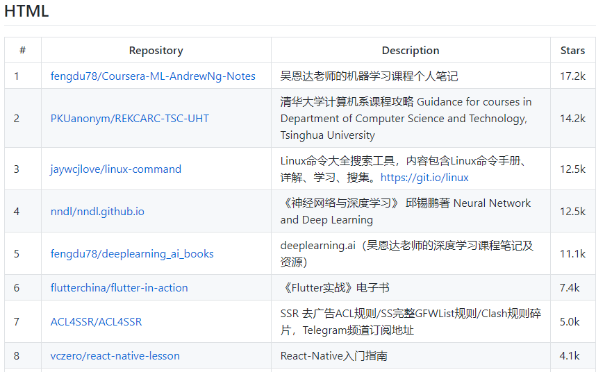
Task: Visit the https://git.io/linux link
Action: pyautogui.click(x=424, y=177)
